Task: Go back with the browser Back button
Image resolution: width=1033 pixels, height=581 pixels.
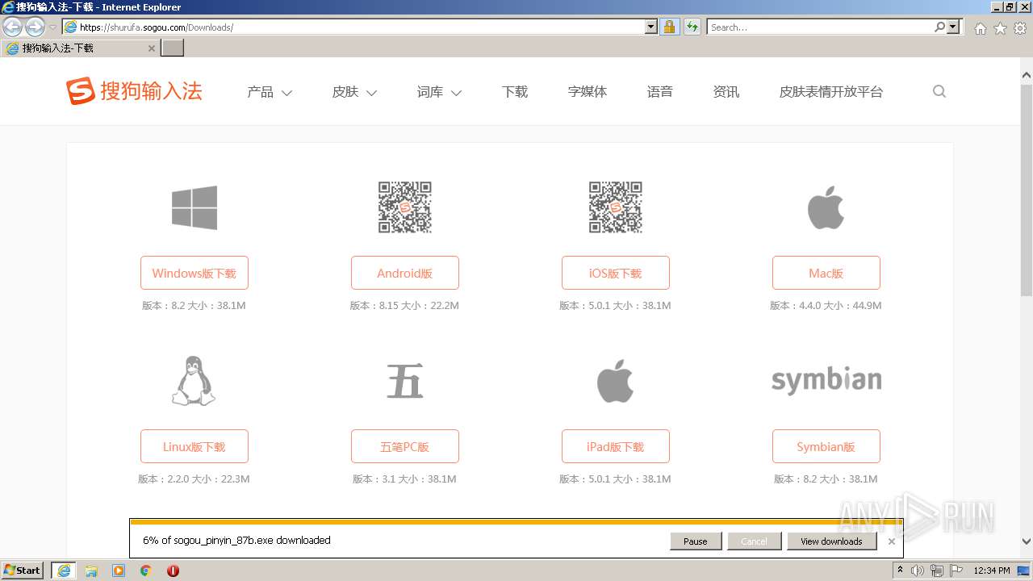Action: pos(12,27)
